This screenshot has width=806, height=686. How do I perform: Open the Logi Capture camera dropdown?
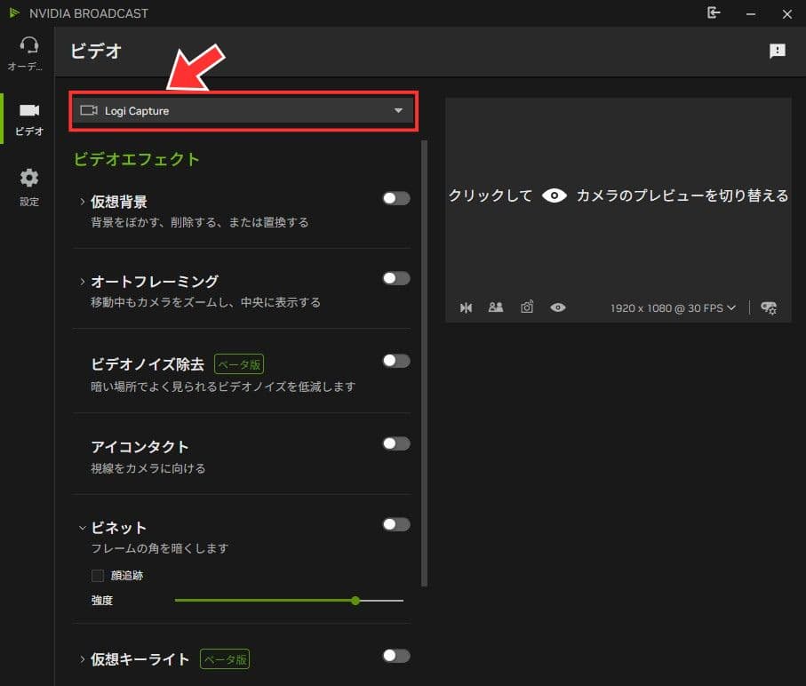[x=243, y=111]
